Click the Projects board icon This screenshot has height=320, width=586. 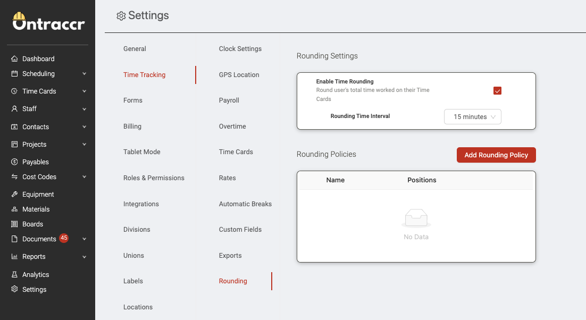point(14,144)
